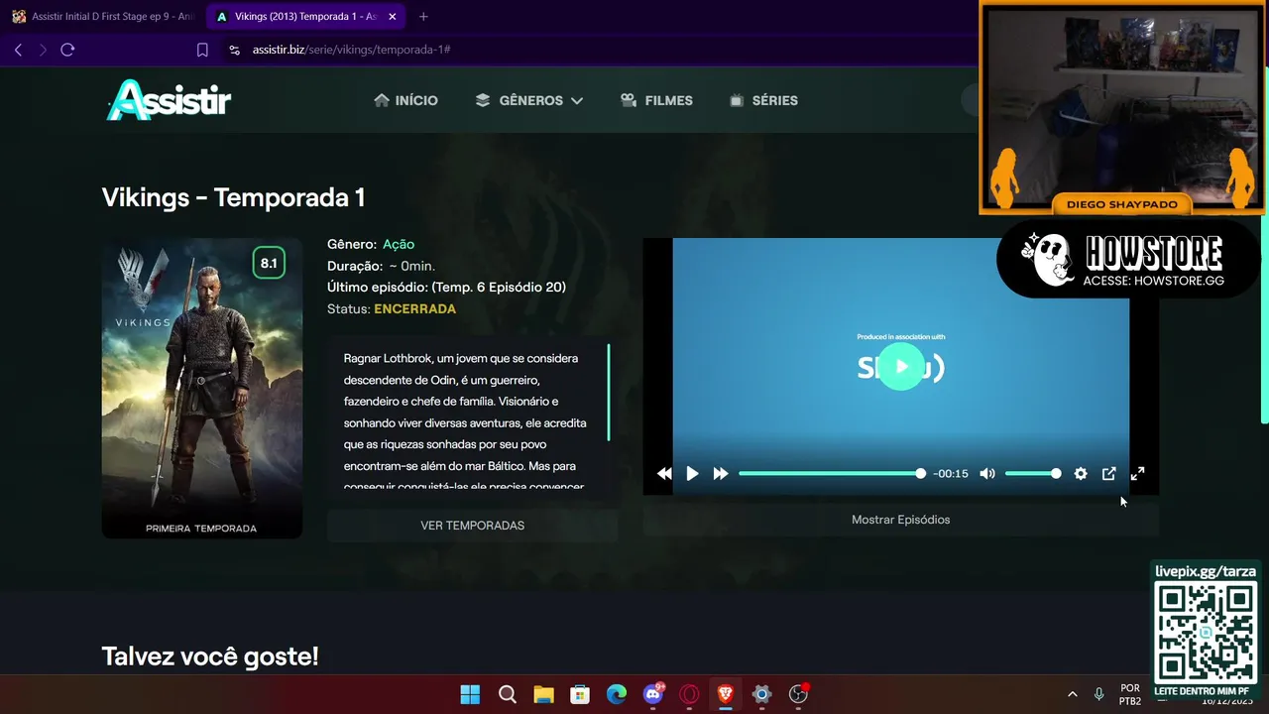Viewport: 1269px width, 714px height.
Task: Expand the GÊNEROS dropdown menu
Action: click(x=529, y=100)
